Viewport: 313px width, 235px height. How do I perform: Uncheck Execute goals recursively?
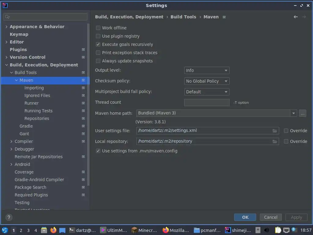[98, 44]
